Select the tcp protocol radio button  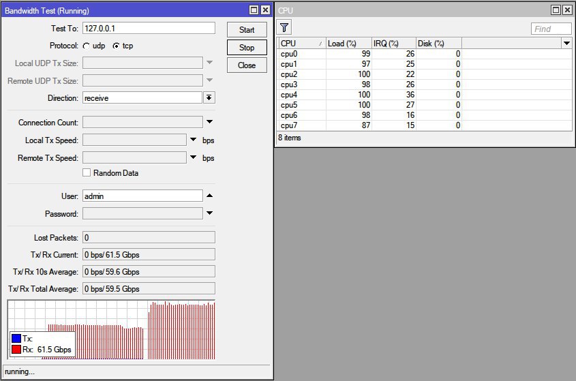[116, 46]
